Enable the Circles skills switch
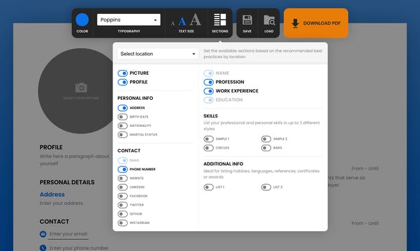420x251 pixels. pyautogui.click(x=208, y=148)
